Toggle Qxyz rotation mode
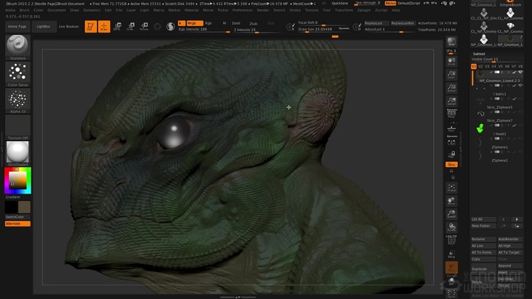 click(451, 164)
